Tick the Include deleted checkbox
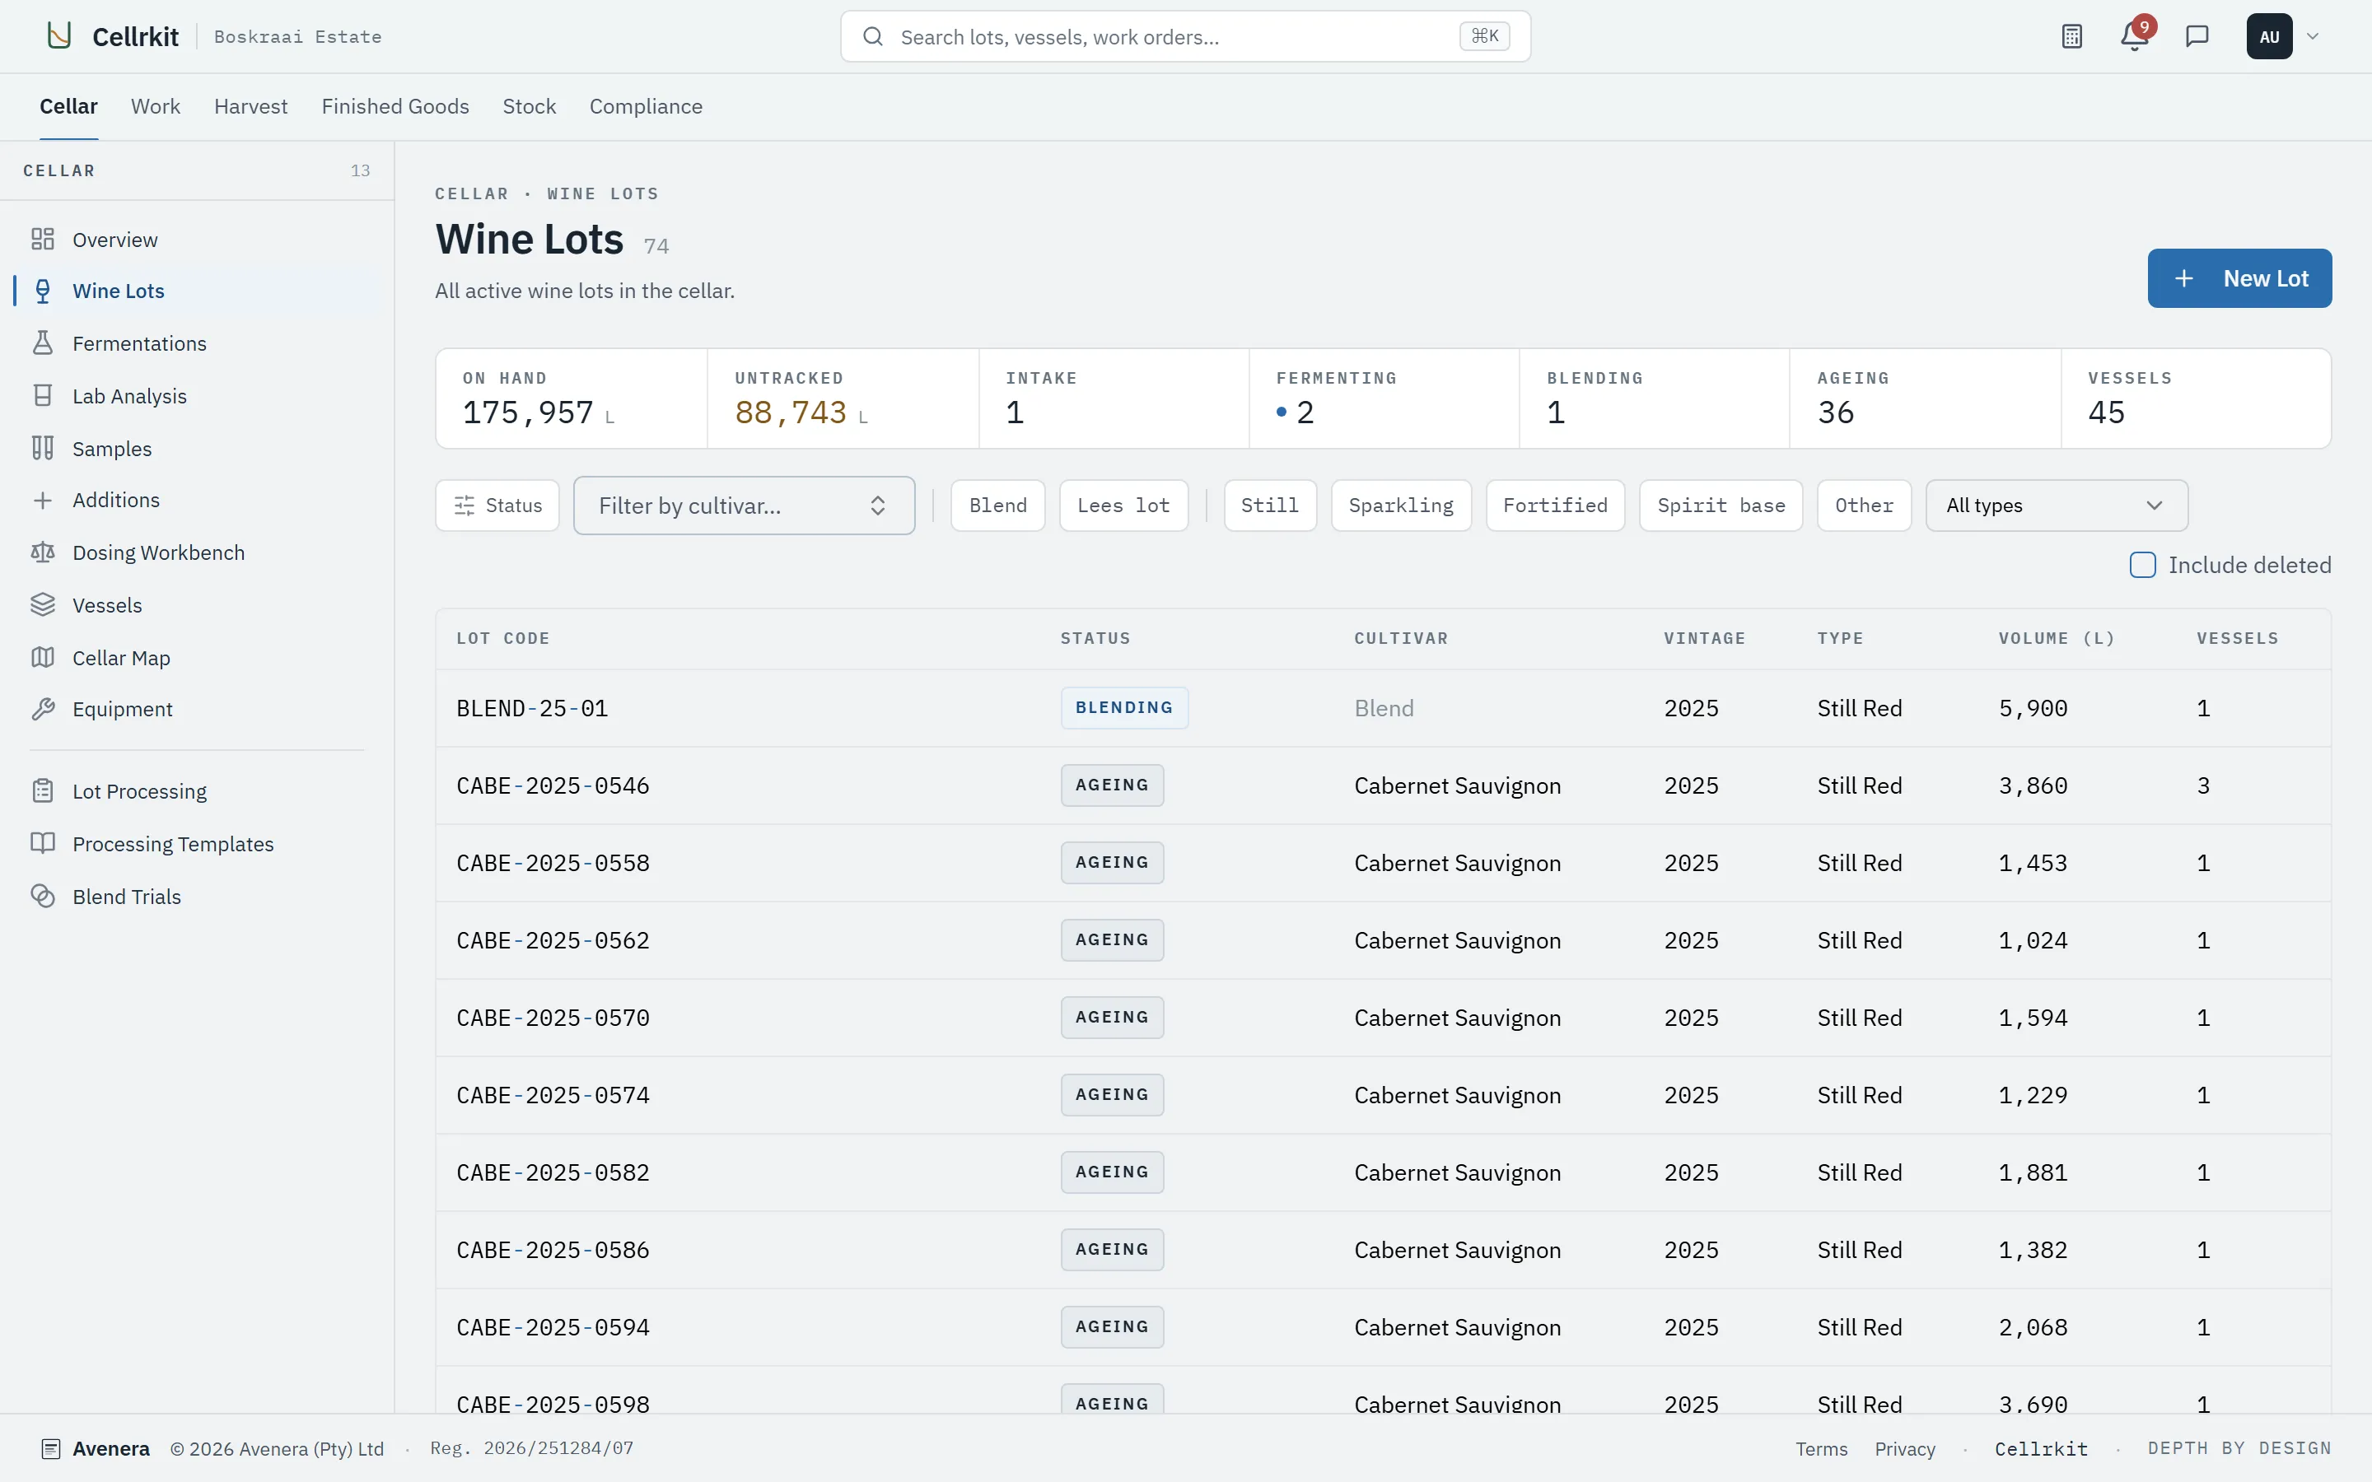The image size is (2372, 1482). pos(2143,566)
